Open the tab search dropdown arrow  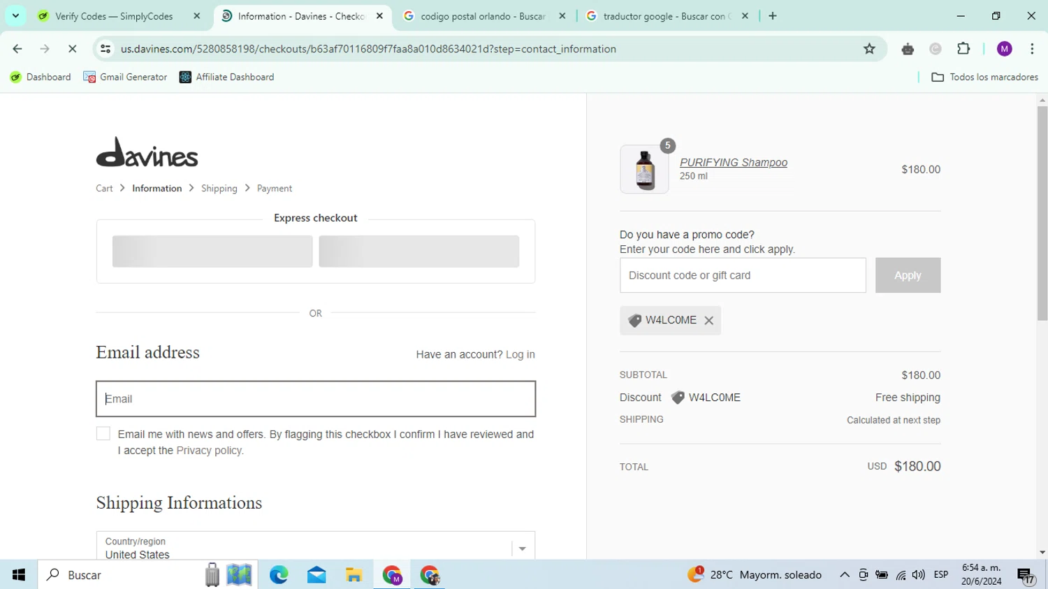(x=15, y=15)
